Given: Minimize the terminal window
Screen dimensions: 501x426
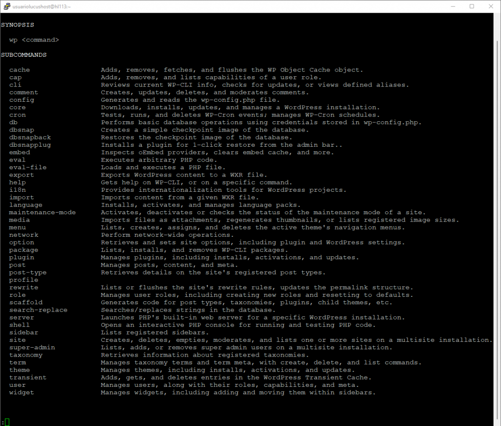Looking at the screenshot, I should 453,6.
